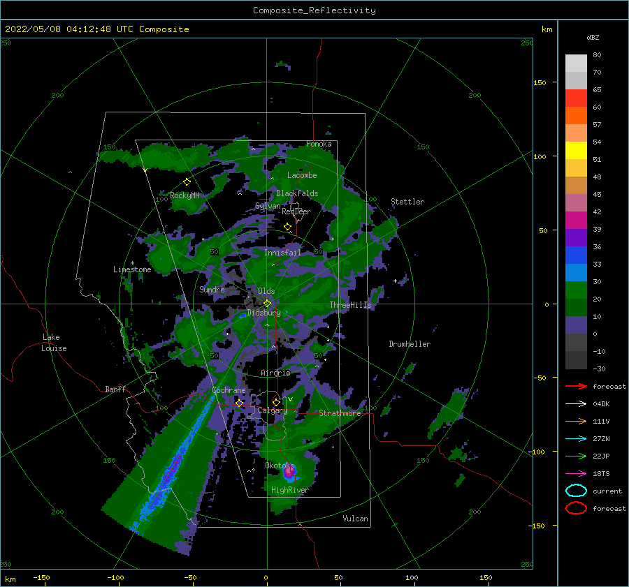
Task: Click the 18TS legend label
Action: (x=601, y=474)
